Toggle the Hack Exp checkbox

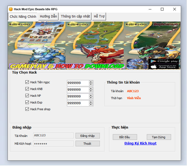(x=27, y=102)
